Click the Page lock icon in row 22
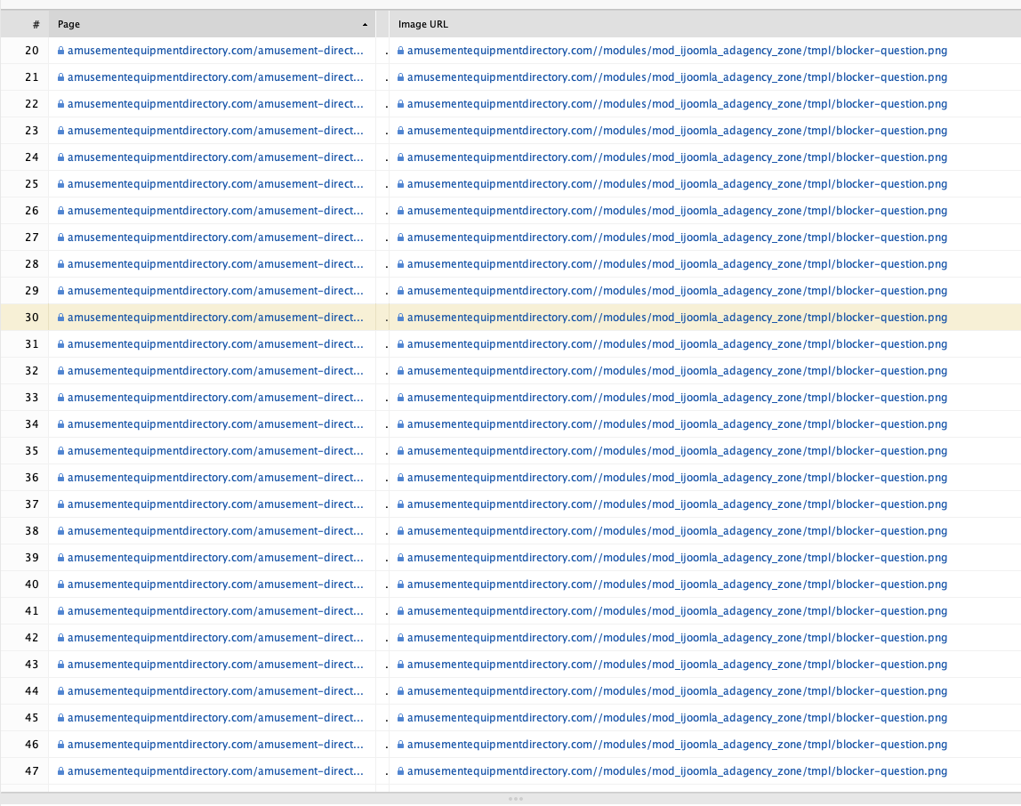1021x806 pixels. [x=60, y=103]
